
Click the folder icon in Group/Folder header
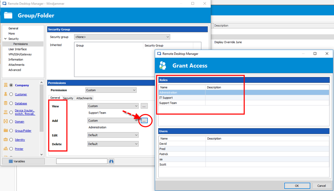click(8, 15)
